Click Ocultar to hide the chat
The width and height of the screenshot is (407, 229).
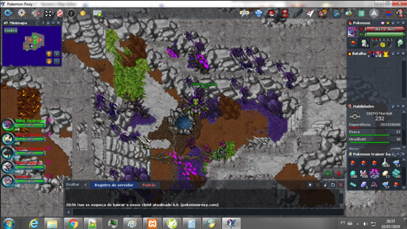(x=73, y=184)
